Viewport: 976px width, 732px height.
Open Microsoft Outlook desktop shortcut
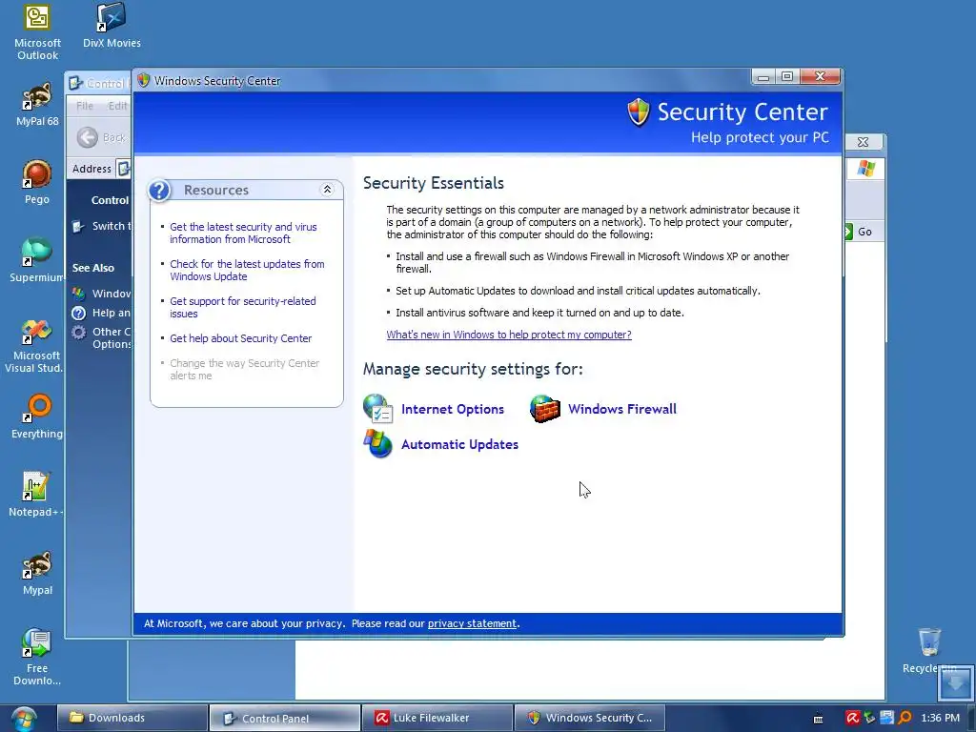tap(37, 32)
